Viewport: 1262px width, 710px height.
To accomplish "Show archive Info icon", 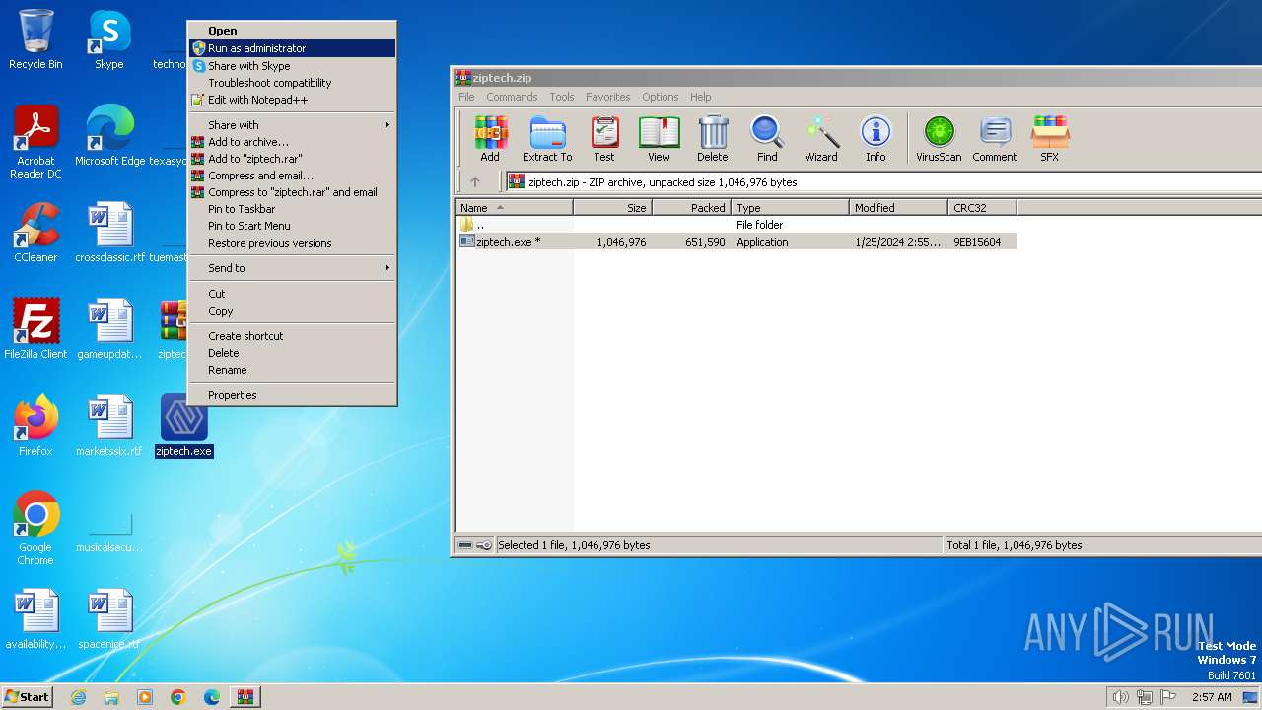I will coord(876,139).
